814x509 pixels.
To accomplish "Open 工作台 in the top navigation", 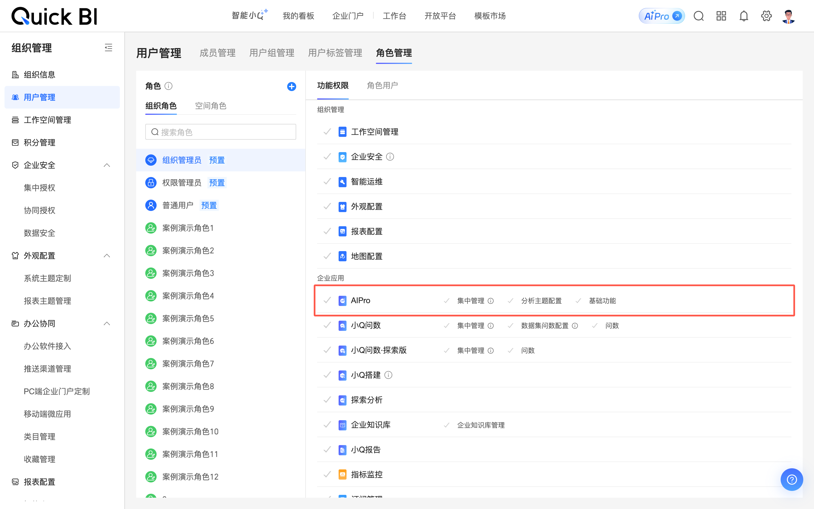I will pos(395,16).
